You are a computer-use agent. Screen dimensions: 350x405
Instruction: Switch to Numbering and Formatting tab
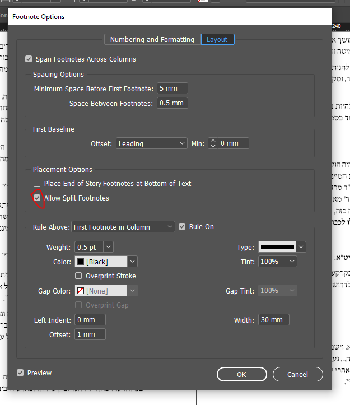coord(152,40)
